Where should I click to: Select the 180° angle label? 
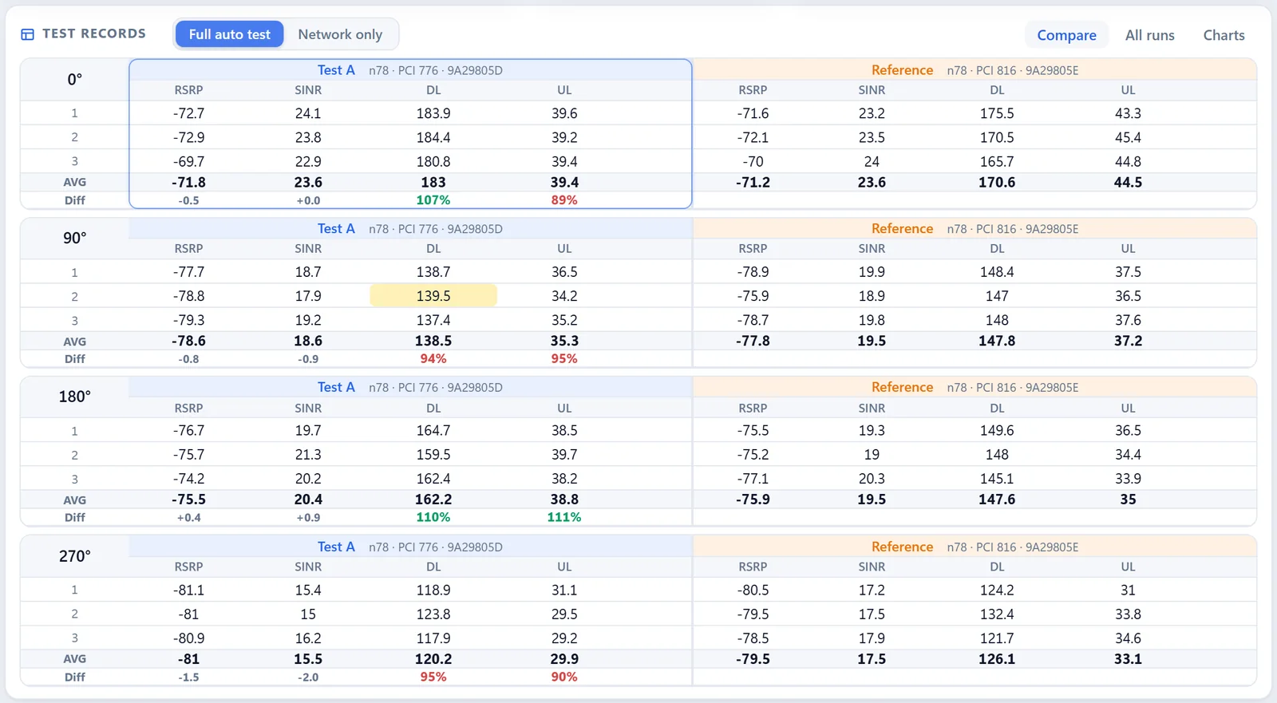pos(74,397)
